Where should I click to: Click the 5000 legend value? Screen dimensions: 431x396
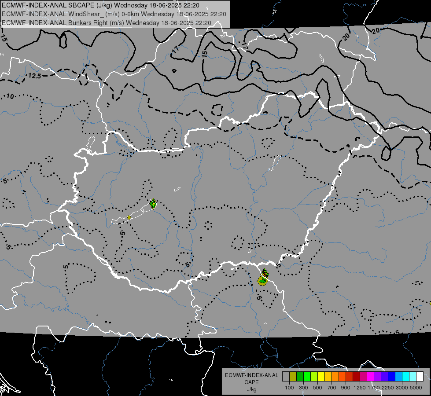coord(416,388)
